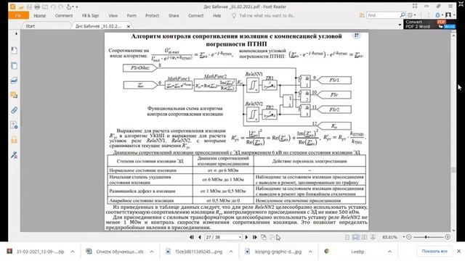Screen dimensions: 465x261
Task: Close the downloads bar
Action: pos(458,251)
